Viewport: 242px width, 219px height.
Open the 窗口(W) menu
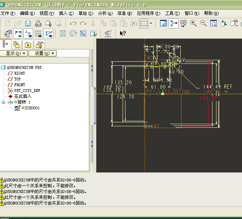(x=192, y=13)
